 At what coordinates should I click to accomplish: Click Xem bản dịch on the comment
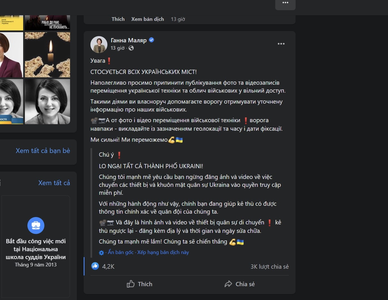(x=148, y=19)
